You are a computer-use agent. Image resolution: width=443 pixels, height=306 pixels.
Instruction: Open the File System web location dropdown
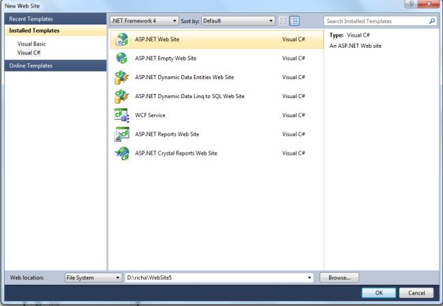pos(93,278)
